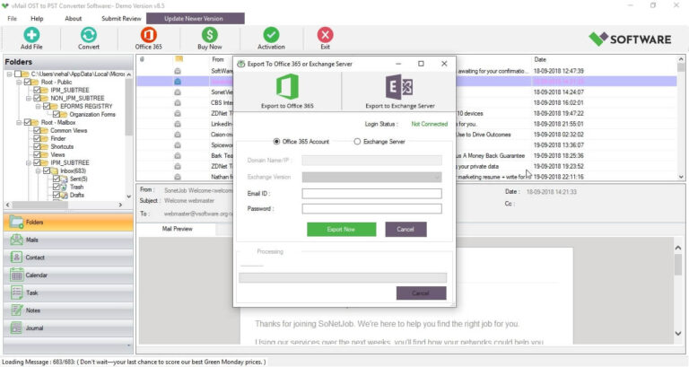Click Cancel next to Export Now

406,230
